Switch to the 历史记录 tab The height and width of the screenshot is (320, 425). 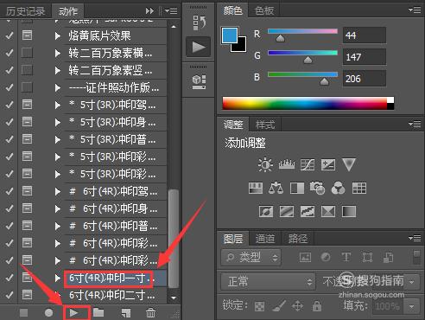coord(26,11)
